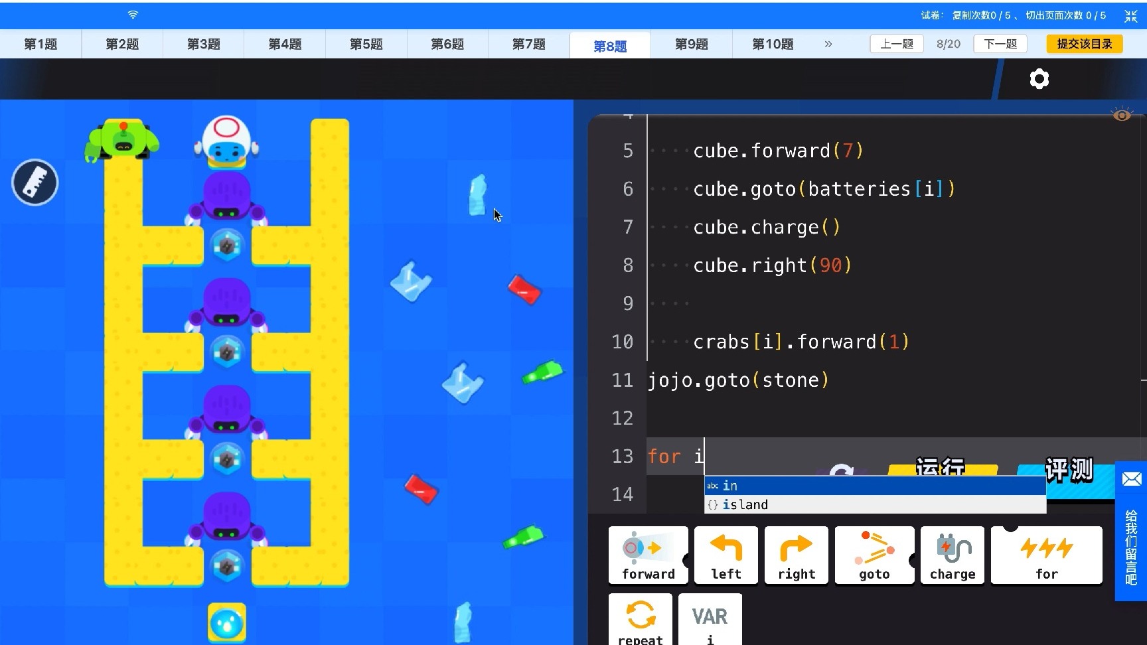The image size is (1147, 645).
Task: Insert the repeat loop block
Action: [641, 620]
